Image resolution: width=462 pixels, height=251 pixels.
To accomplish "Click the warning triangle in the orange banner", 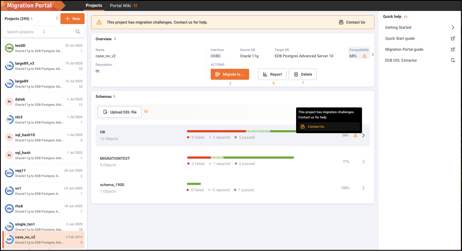I will pyautogui.click(x=99, y=22).
